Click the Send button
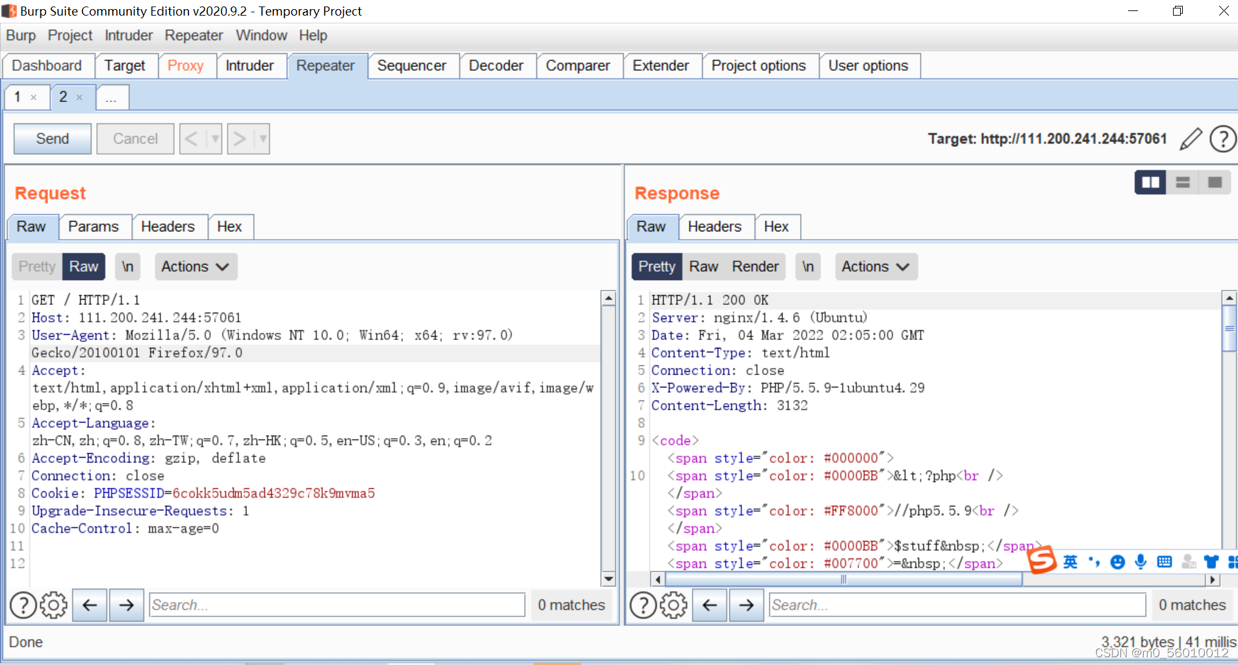 click(53, 138)
